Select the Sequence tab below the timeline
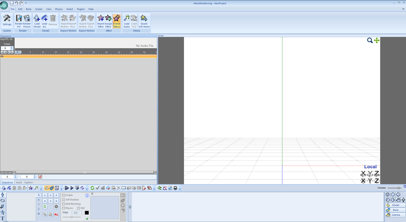The width and height of the screenshot is (406, 222). (7, 182)
